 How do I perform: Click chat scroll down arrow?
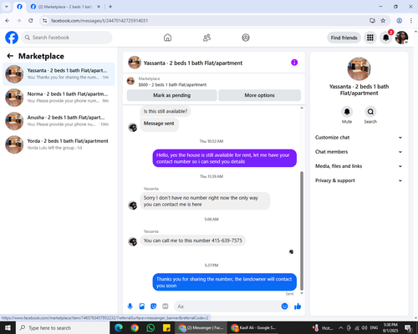tap(302, 293)
